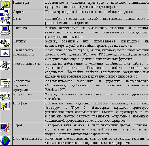149x146 pixels.
Task: Click description 'Автоматическая установка и удаление'
Action: pyautogui.click(x=97, y=85)
